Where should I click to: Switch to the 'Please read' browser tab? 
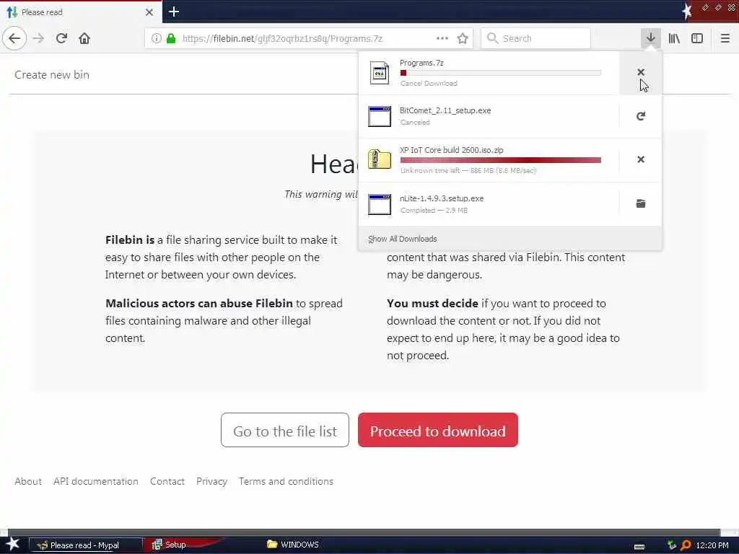(x=81, y=12)
